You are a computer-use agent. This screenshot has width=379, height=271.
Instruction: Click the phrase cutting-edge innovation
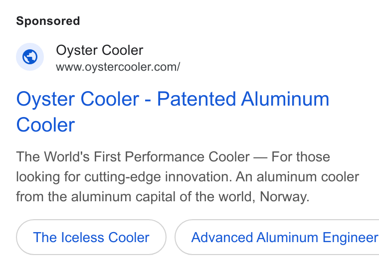tap(158, 177)
